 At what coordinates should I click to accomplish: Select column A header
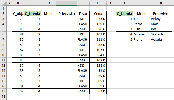coord(9,3)
